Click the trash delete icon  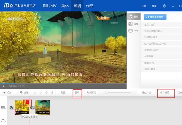(x=52, y=93)
